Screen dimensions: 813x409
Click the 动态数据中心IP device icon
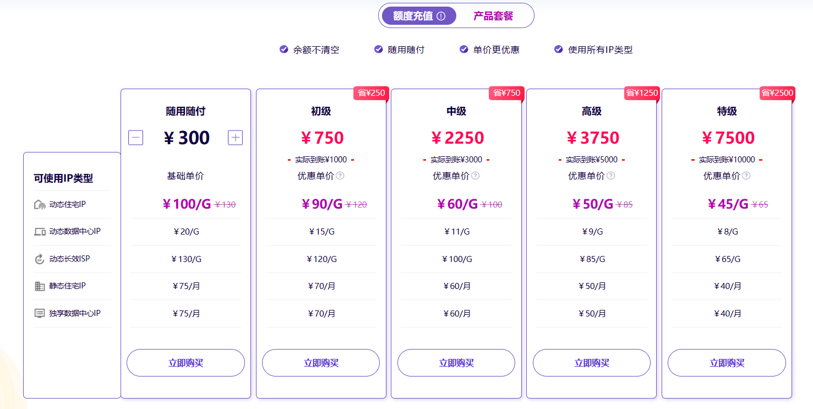click(x=40, y=232)
